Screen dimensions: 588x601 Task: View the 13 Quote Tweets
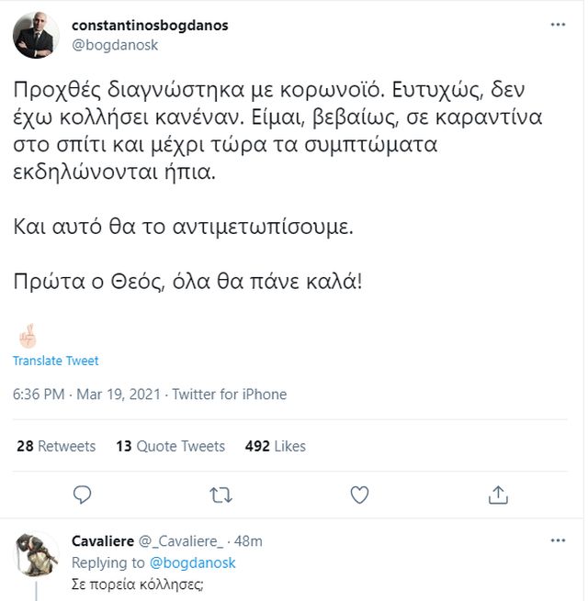click(x=170, y=446)
